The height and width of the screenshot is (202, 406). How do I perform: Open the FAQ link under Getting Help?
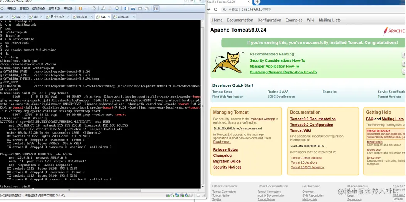pos(369,119)
